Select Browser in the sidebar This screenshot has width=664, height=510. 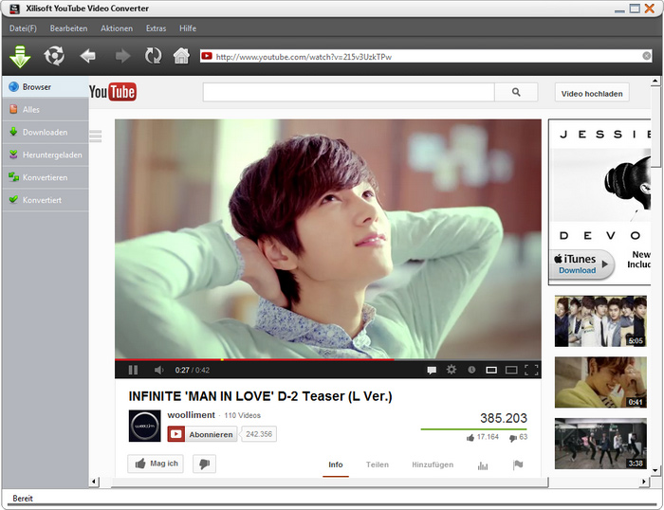coord(46,87)
